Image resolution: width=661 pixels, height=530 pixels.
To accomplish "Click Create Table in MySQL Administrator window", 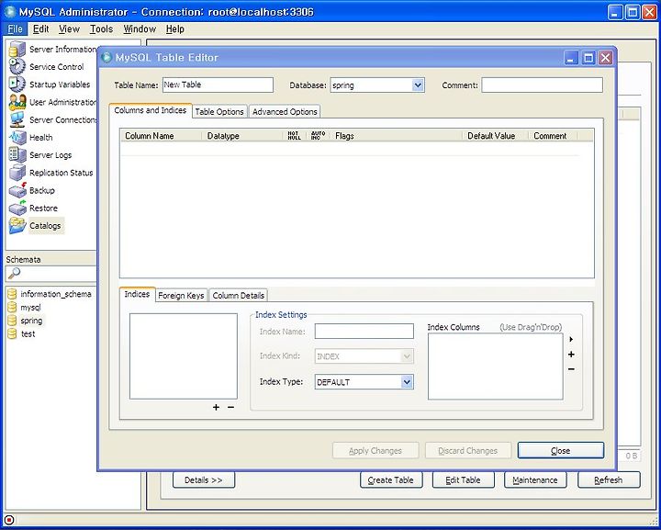I will point(391,480).
